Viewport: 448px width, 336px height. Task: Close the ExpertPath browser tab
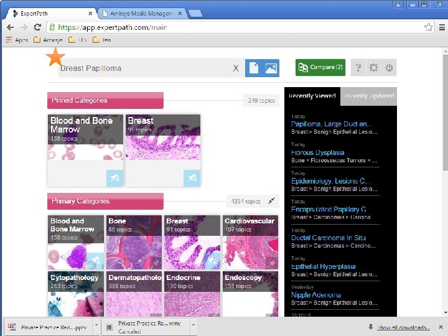[x=90, y=14]
